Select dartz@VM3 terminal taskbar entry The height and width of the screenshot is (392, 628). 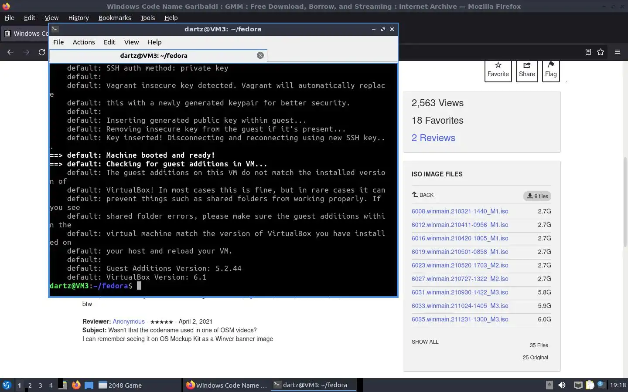tap(314, 385)
